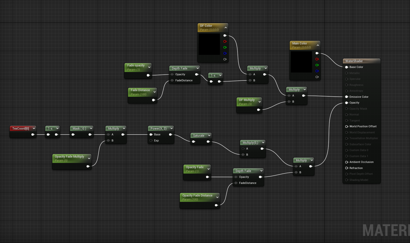Image resolution: width=410 pixels, height=243 pixels.
Task: Click the Base input pin on Power(X,2)
Action: (151, 134)
